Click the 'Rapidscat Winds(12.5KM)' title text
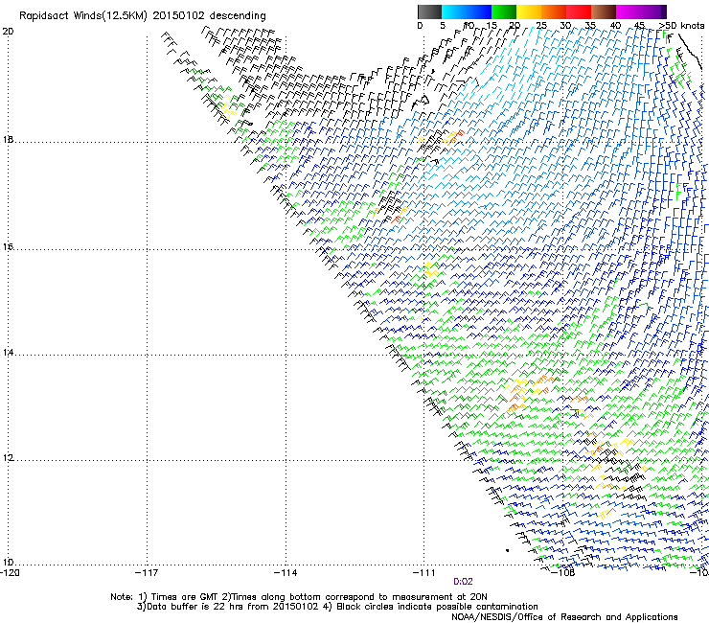The image size is (709, 623). click(x=83, y=16)
